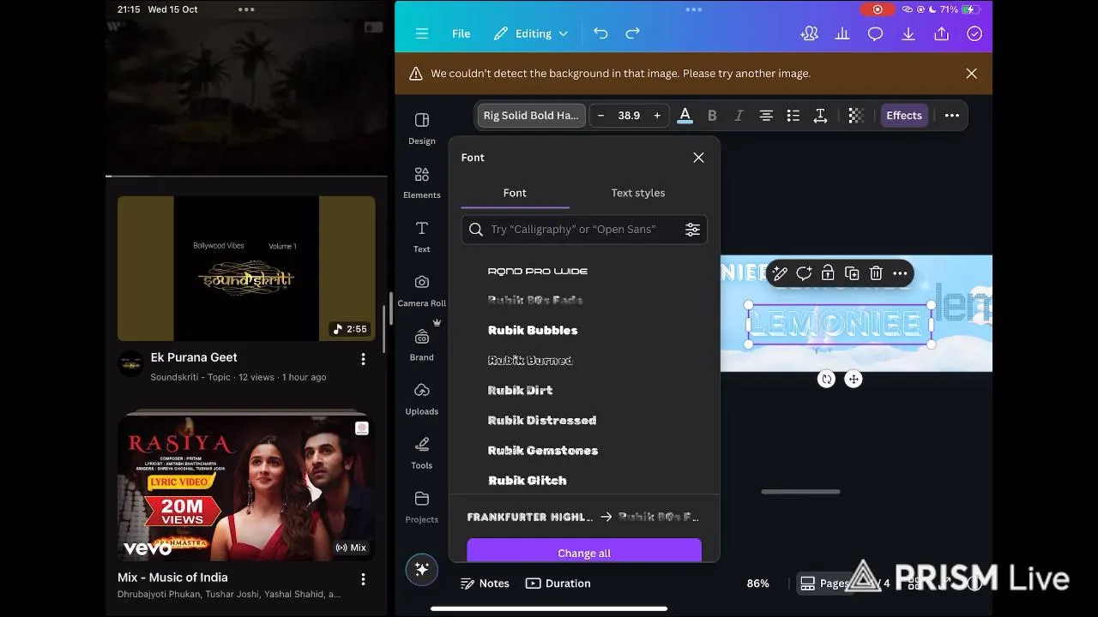Viewport: 1098px width, 617px height.
Task: Open Magic Write on selected text
Action: pyautogui.click(x=780, y=273)
